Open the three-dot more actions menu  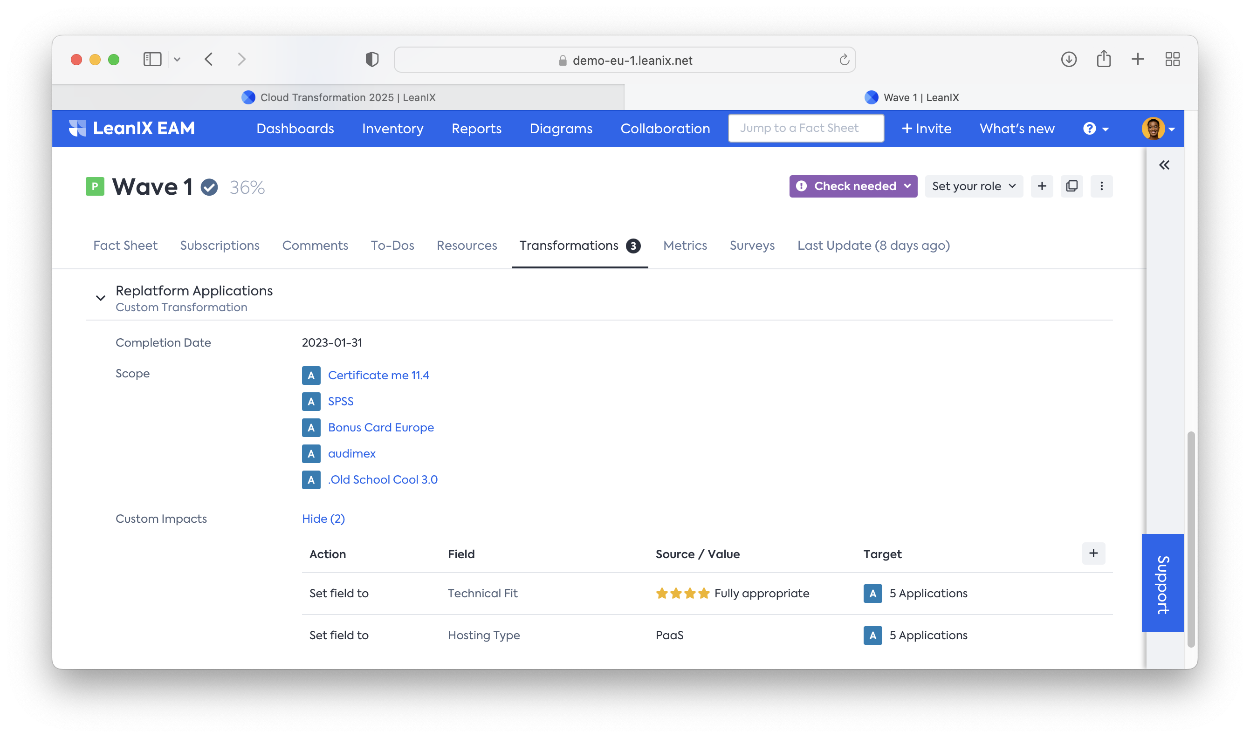[x=1101, y=186]
